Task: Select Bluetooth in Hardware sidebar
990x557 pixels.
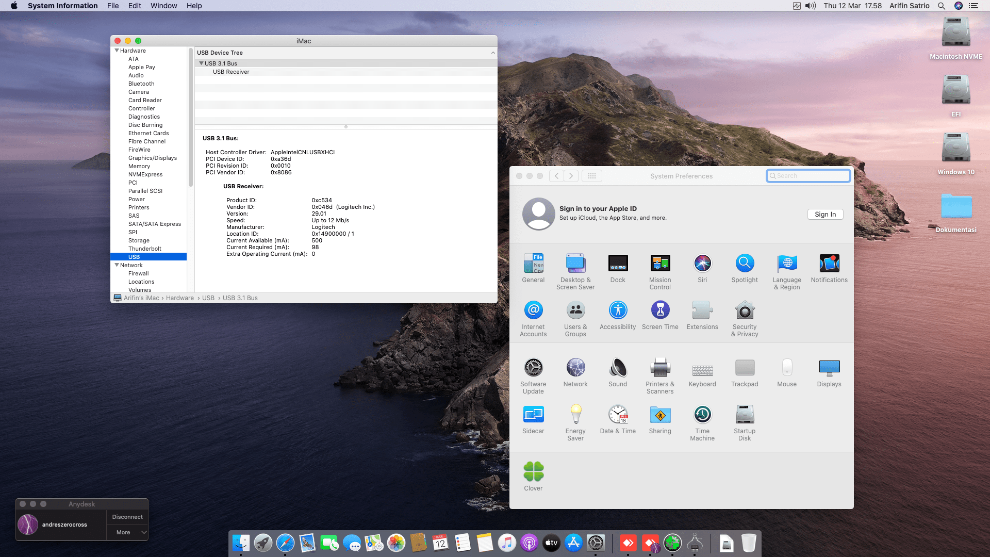Action: [x=141, y=84]
